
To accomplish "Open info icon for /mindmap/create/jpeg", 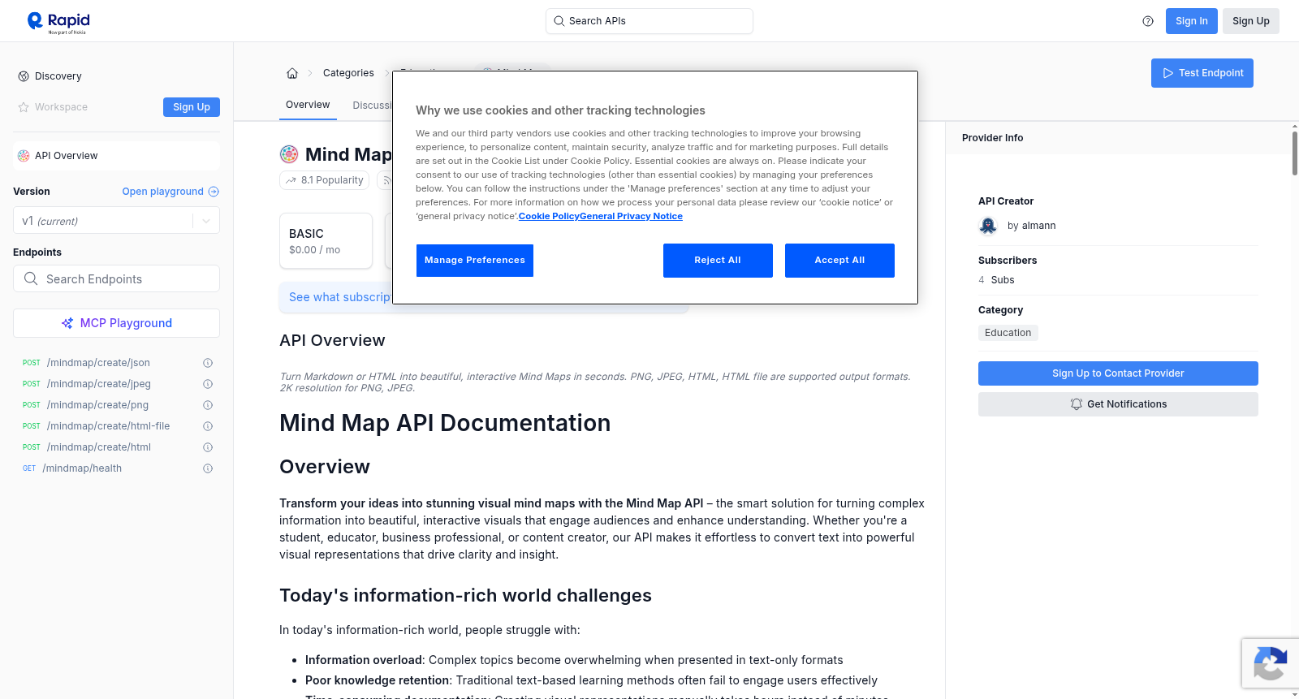I will 208,384.
